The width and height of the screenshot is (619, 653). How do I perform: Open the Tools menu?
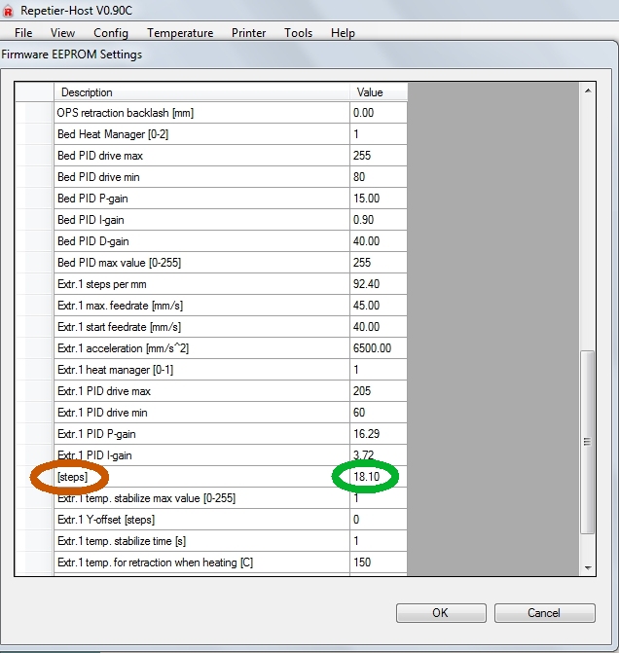click(298, 33)
